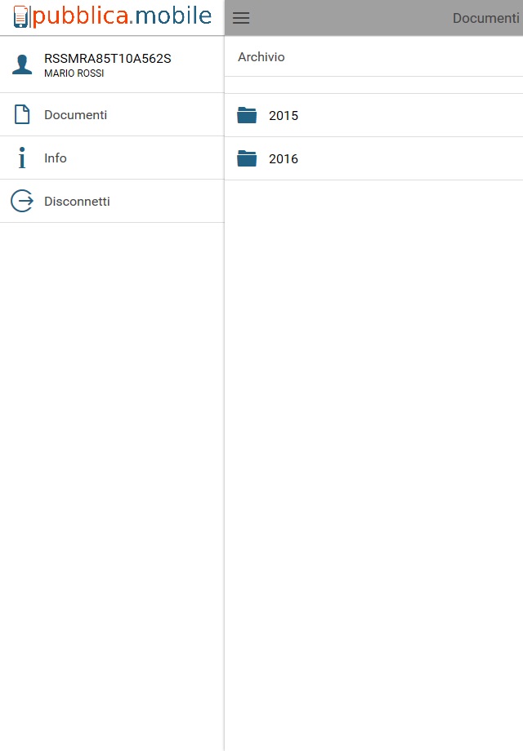Screen dimensions: 523x751
Task: Click the Documenti page icon in sidebar
Action: (22, 114)
